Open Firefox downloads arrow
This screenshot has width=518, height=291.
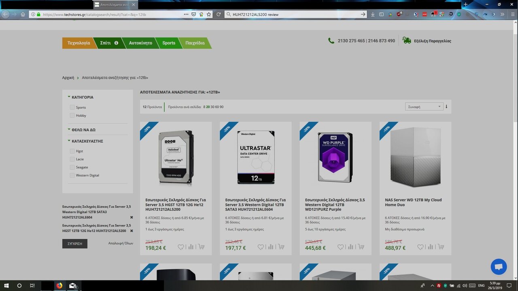tap(373, 14)
